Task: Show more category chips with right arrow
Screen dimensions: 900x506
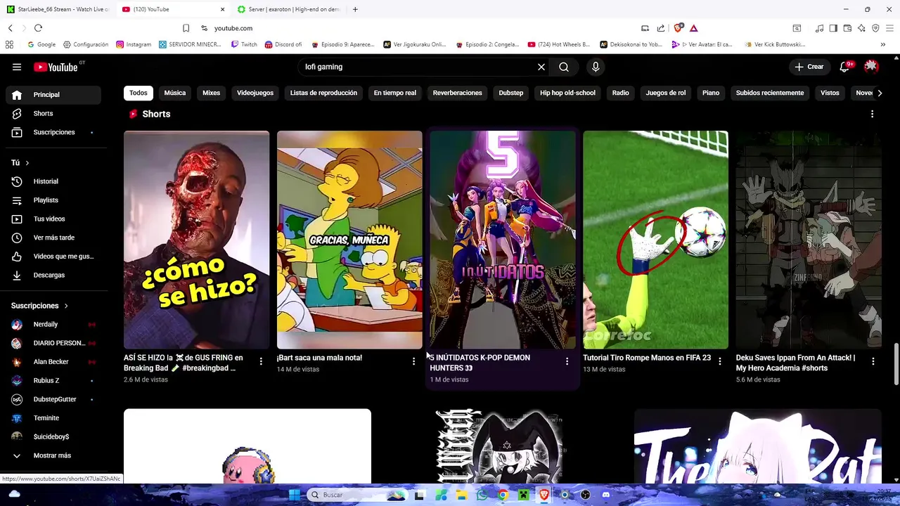Action: coord(879,93)
